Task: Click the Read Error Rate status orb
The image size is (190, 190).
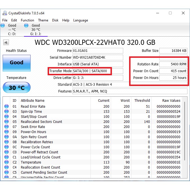Action: (6, 107)
